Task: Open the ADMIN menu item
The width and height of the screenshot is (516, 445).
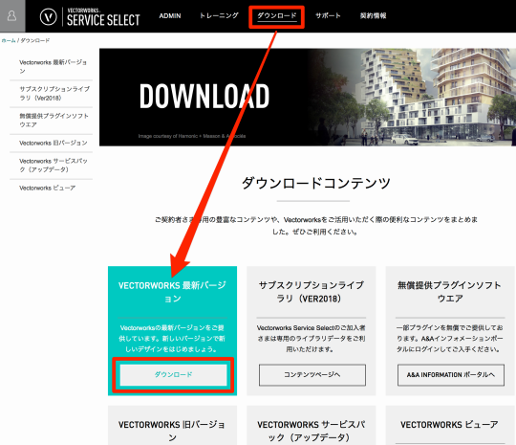Action: pos(170,16)
